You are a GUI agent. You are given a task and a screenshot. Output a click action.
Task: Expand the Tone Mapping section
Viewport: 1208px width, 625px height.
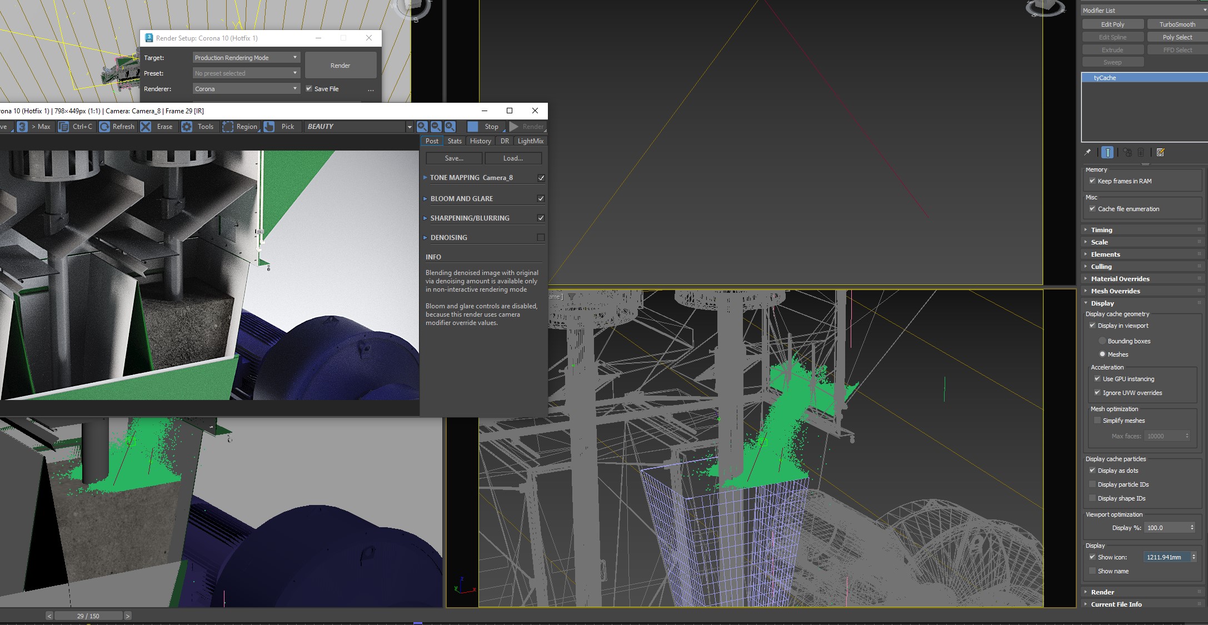[x=425, y=178]
